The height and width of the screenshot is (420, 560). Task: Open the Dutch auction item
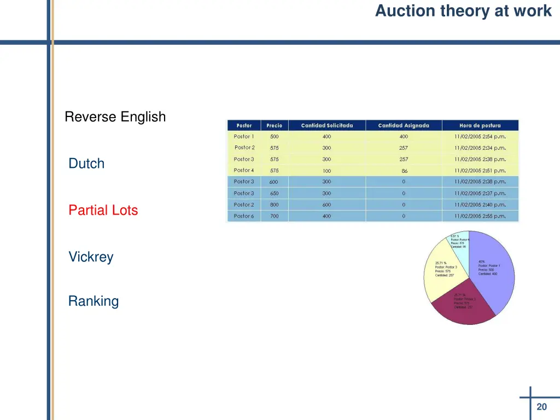click(86, 164)
